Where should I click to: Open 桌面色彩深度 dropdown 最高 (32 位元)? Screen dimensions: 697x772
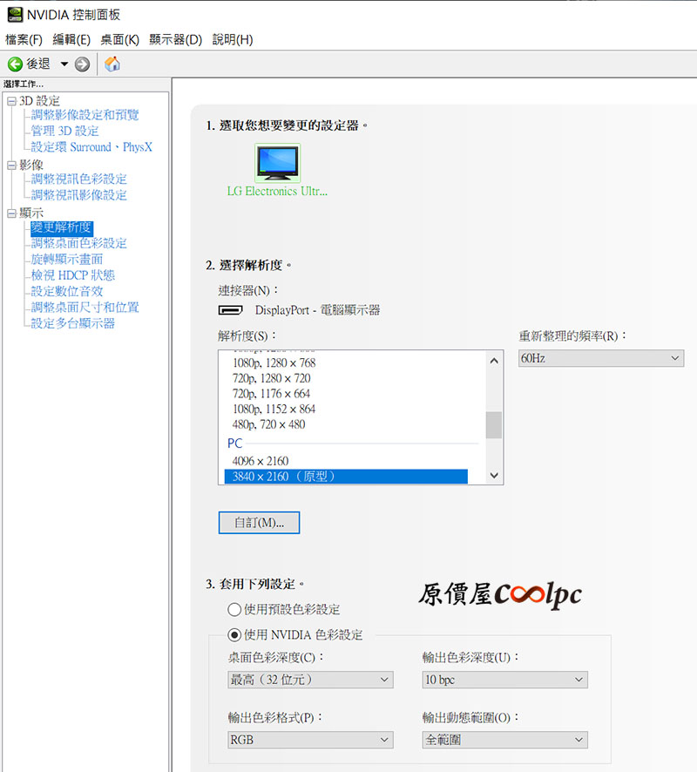[x=310, y=680]
